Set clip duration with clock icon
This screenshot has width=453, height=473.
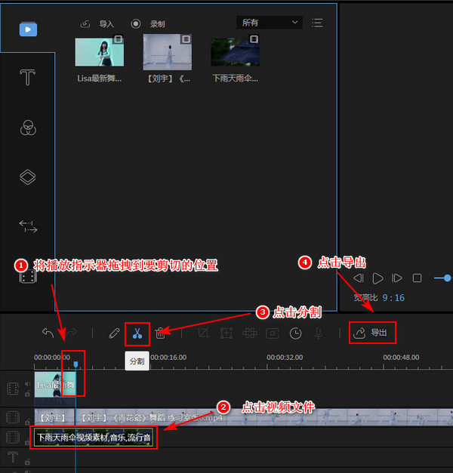295,333
